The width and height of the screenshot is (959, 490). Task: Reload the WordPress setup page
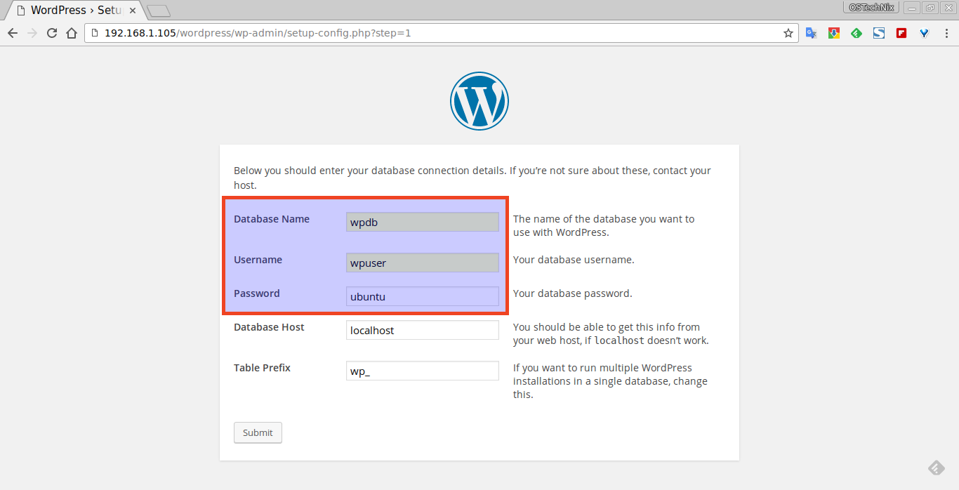click(52, 33)
